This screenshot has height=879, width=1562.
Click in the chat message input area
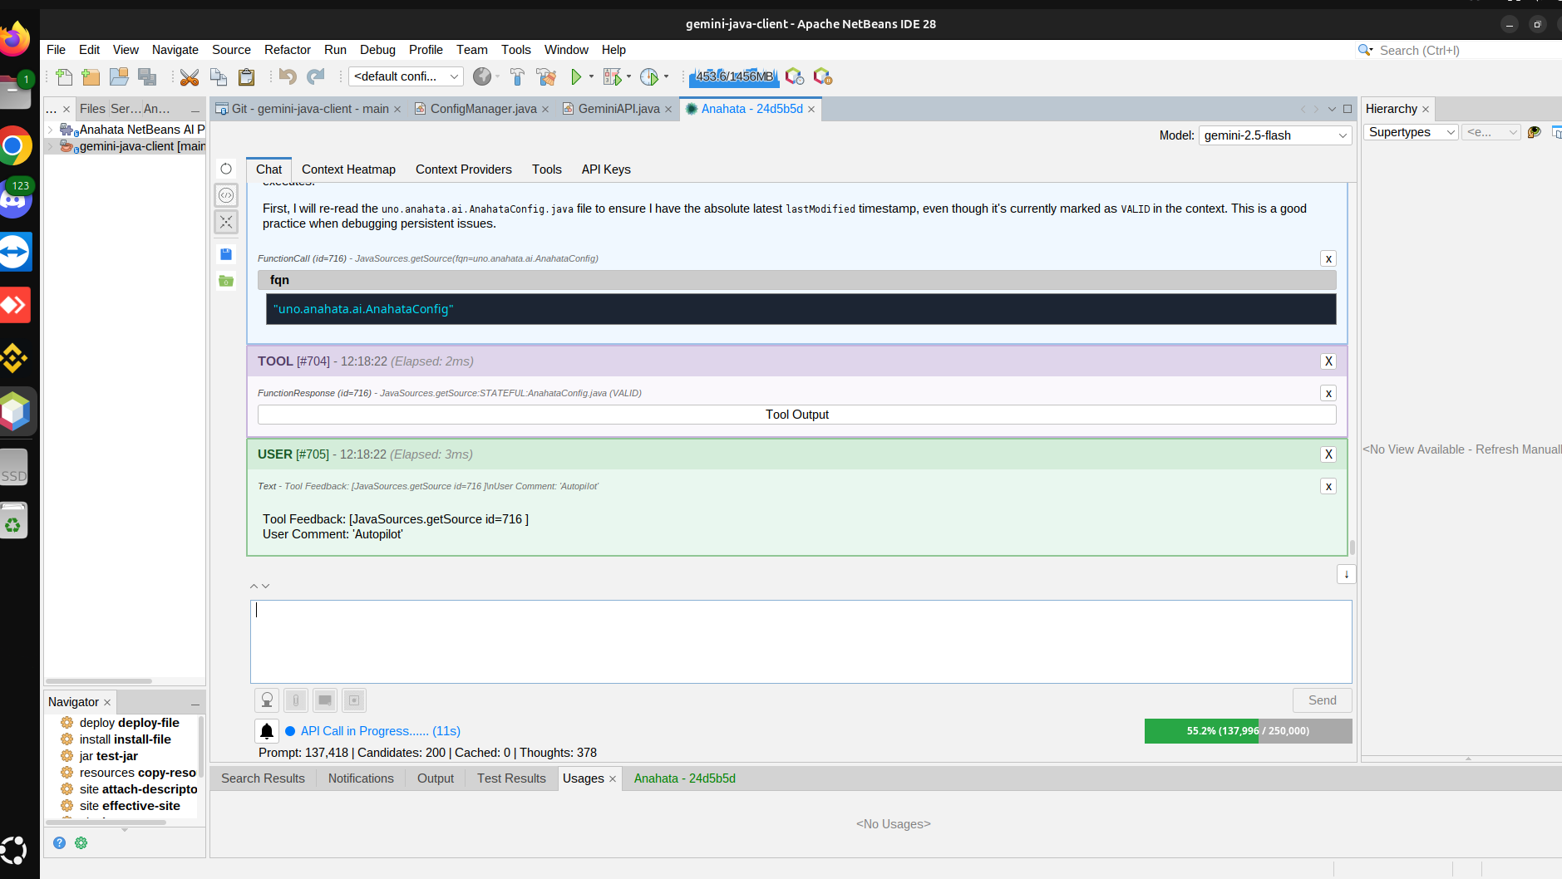pos(801,641)
